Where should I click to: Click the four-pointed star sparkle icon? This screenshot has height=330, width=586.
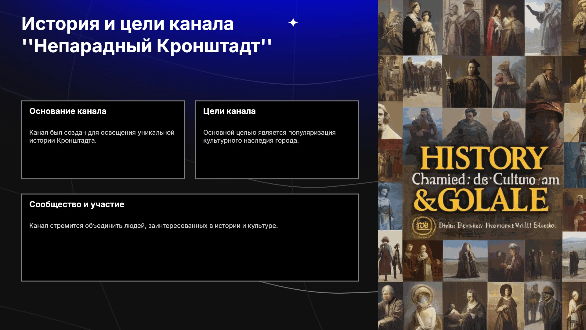tap(293, 23)
